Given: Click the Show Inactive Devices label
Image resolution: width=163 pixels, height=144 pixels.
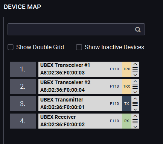Looking at the screenshot, I should tap(114, 47).
